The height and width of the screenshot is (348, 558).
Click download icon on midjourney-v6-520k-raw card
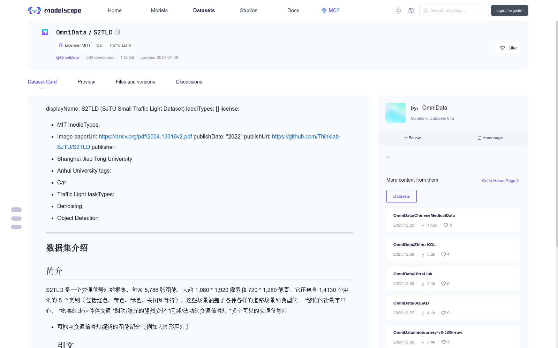click(423, 342)
